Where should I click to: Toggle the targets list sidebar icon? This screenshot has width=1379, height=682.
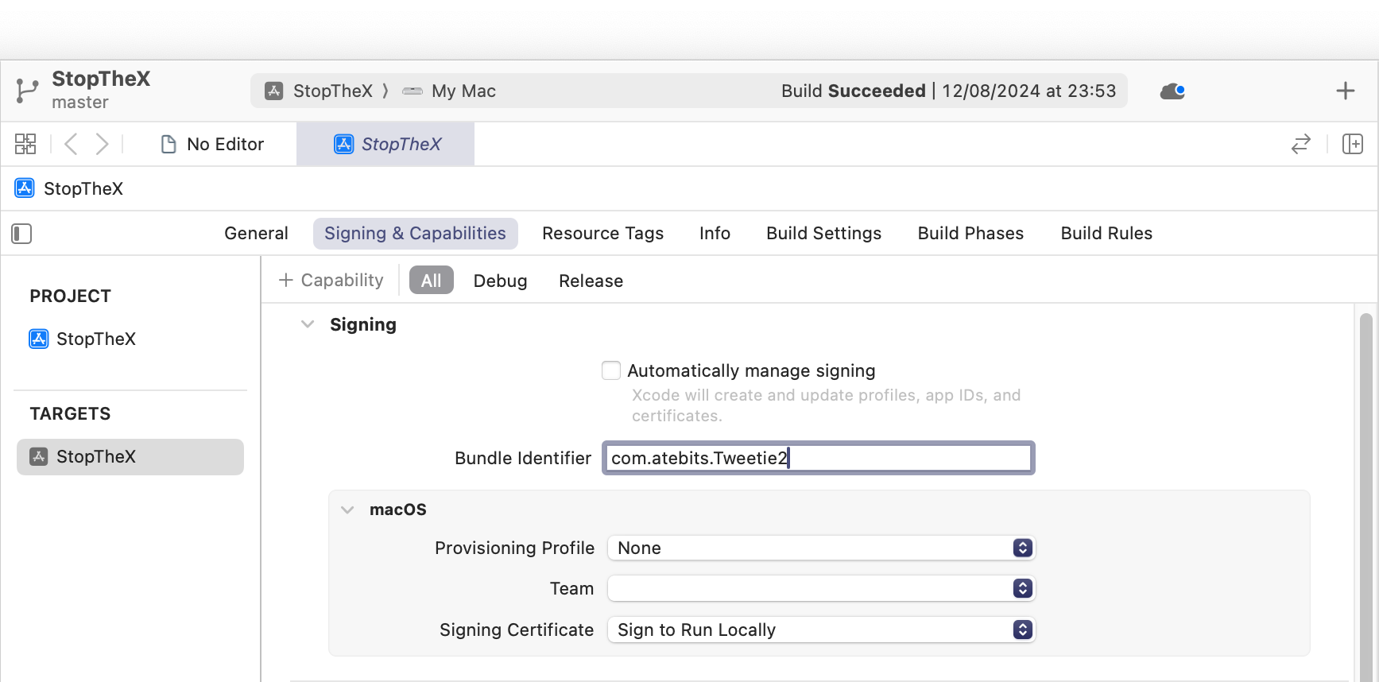21,234
